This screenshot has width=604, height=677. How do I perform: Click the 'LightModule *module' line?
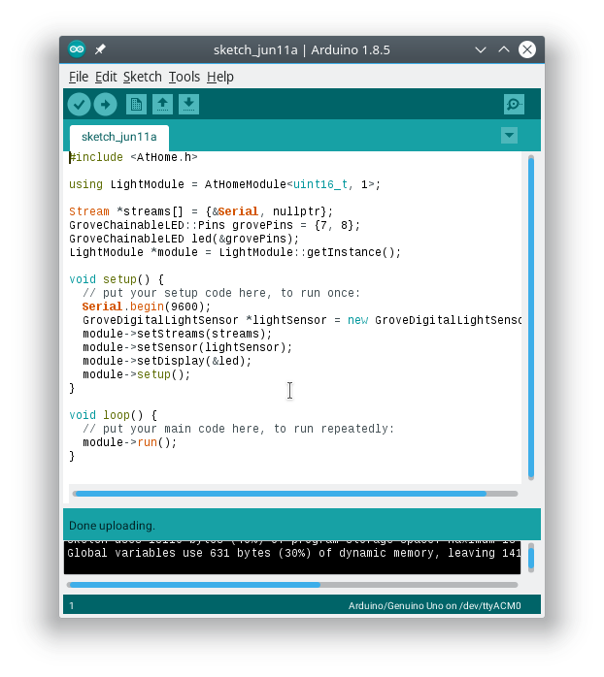click(235, 252)
